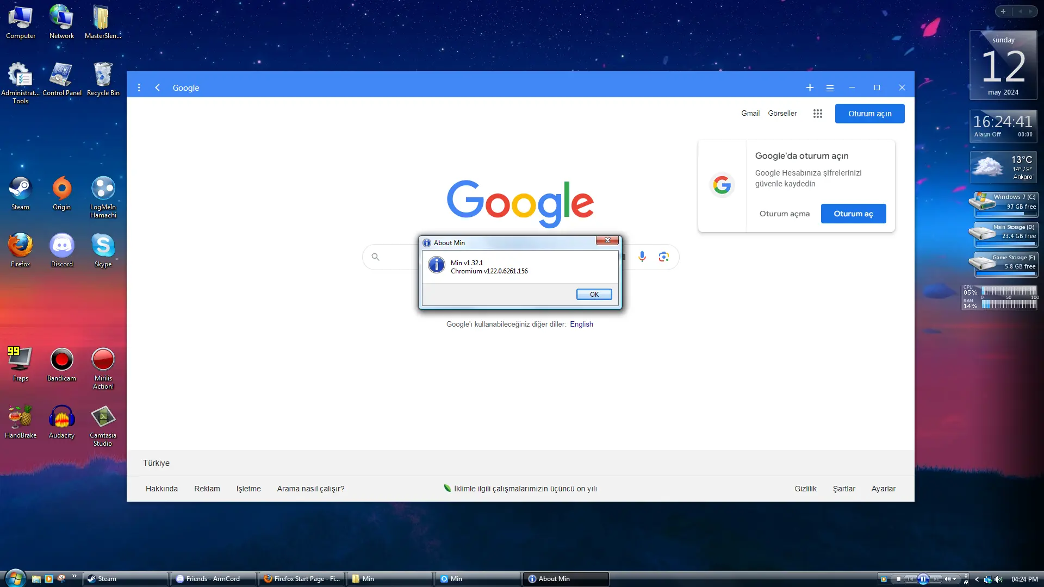Select the Network desktop icon

pyautogui.click(x=61, y=22)
